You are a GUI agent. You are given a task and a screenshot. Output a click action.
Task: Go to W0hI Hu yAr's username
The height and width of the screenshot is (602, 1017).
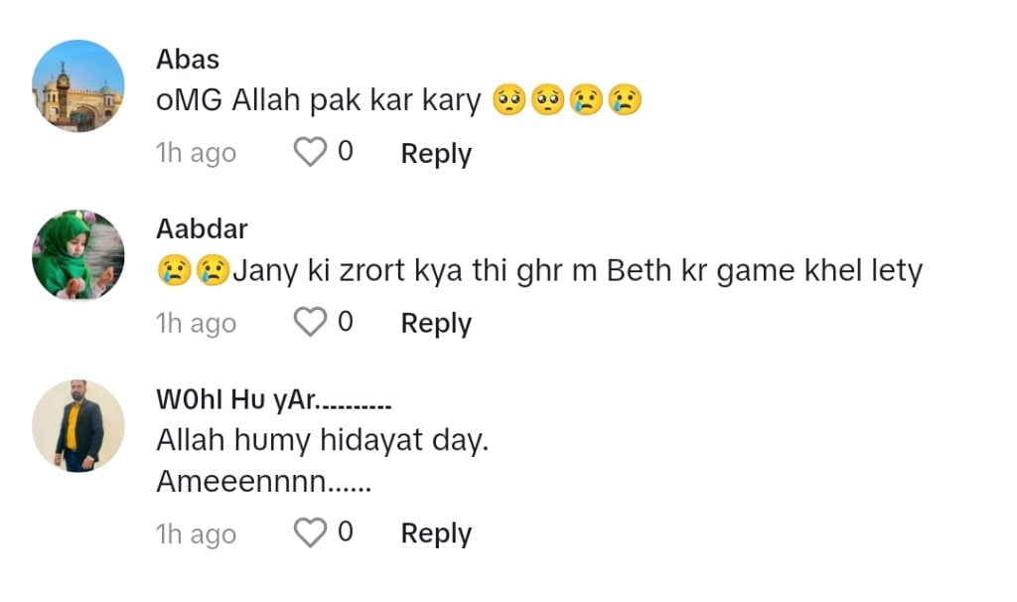pos(274,400)
